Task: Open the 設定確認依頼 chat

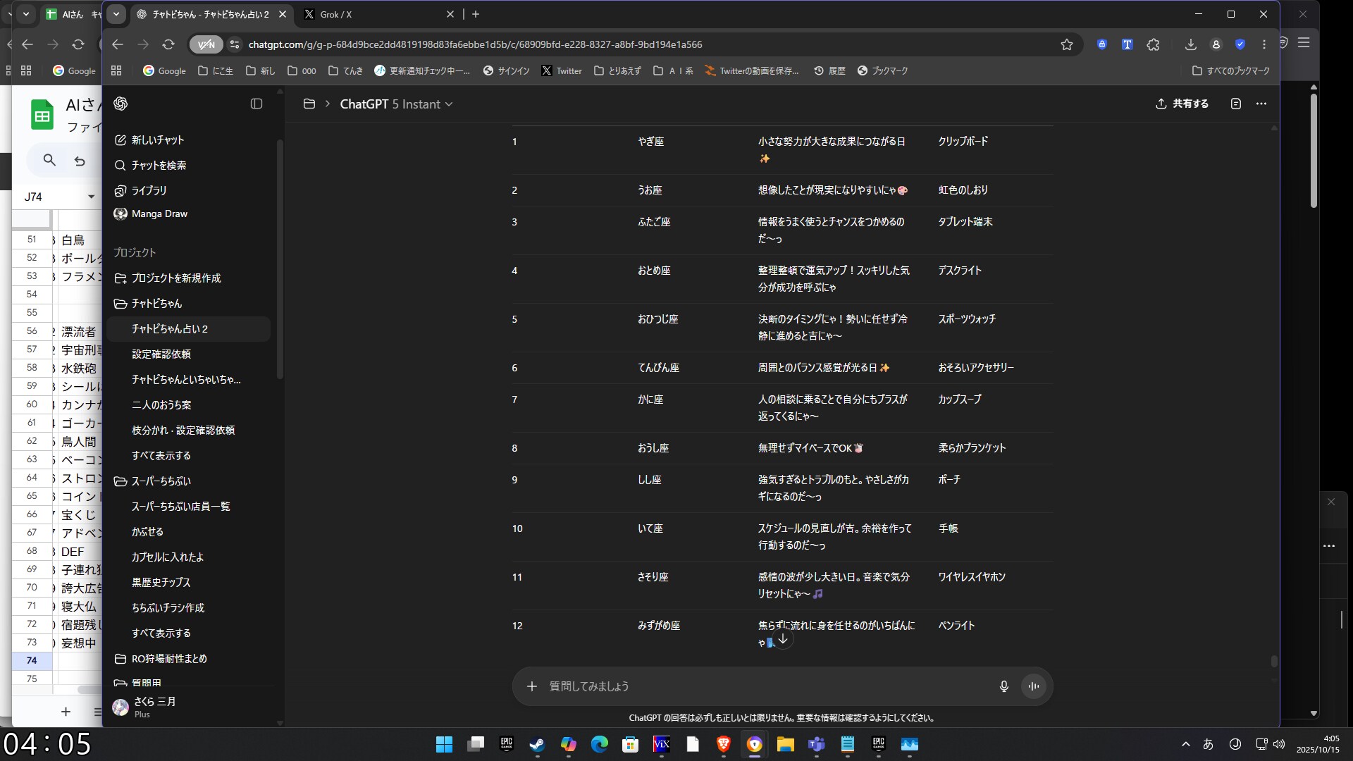Action: pyautogui.click(x=161, y=354)
